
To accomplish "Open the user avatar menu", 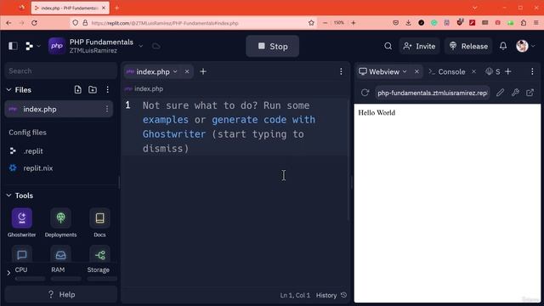I will coord(525,46).
